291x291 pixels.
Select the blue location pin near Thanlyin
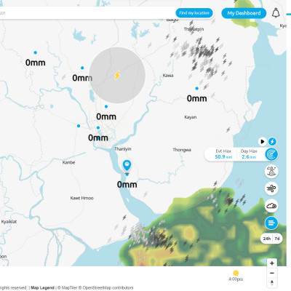click(127, 166)
